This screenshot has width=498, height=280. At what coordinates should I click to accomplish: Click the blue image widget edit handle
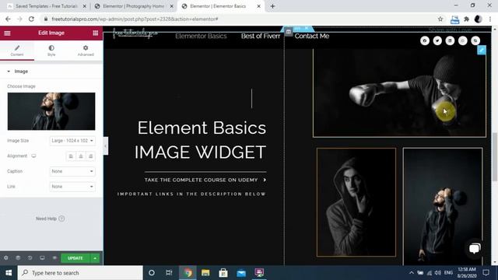pos(482,50)
